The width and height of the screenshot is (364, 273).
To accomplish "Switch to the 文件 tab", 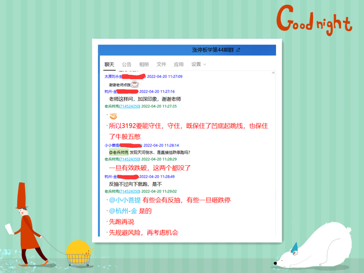I will (161, 64).
